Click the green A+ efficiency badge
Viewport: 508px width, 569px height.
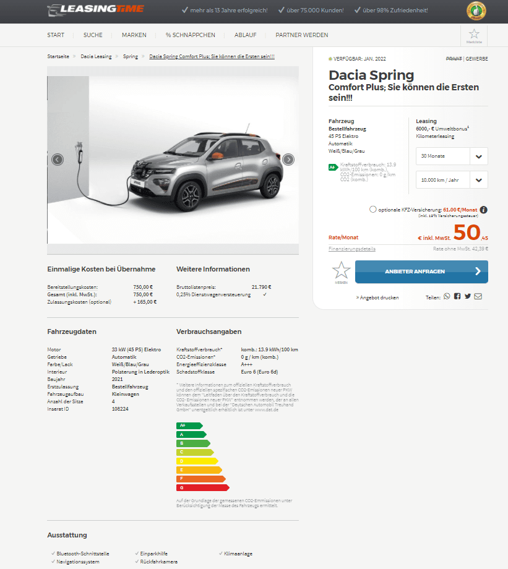333,167
